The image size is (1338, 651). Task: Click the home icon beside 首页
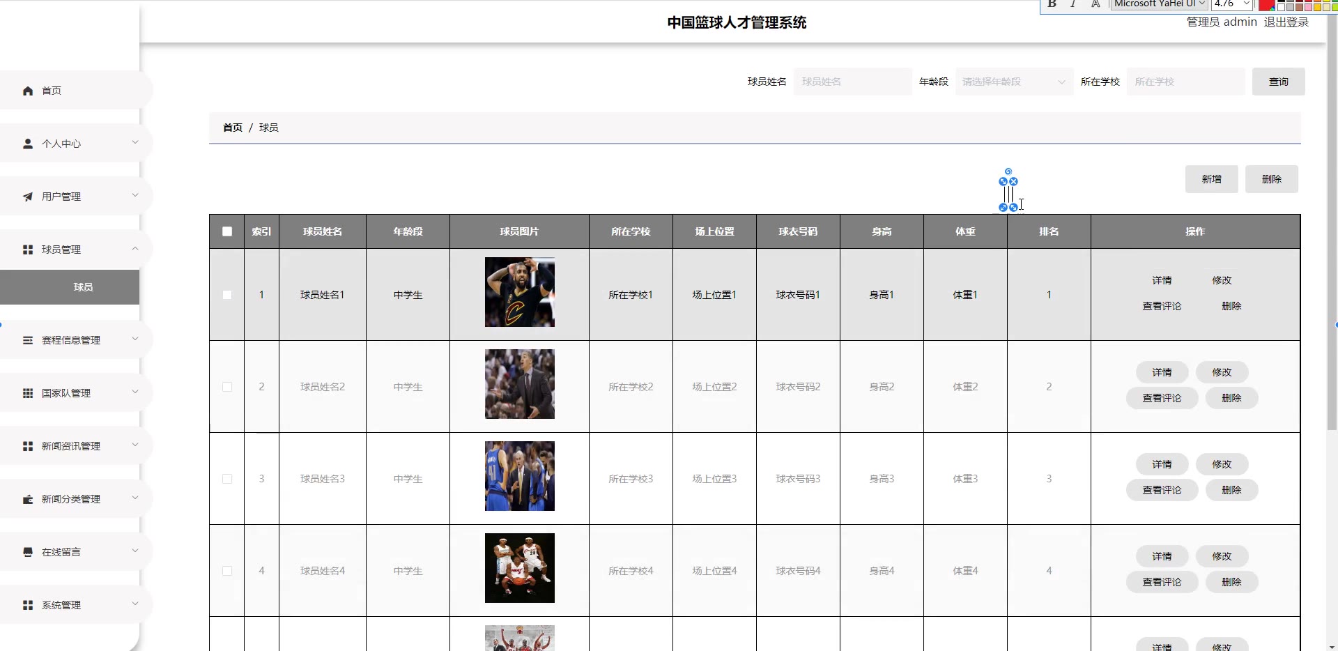tap(28, 91)
